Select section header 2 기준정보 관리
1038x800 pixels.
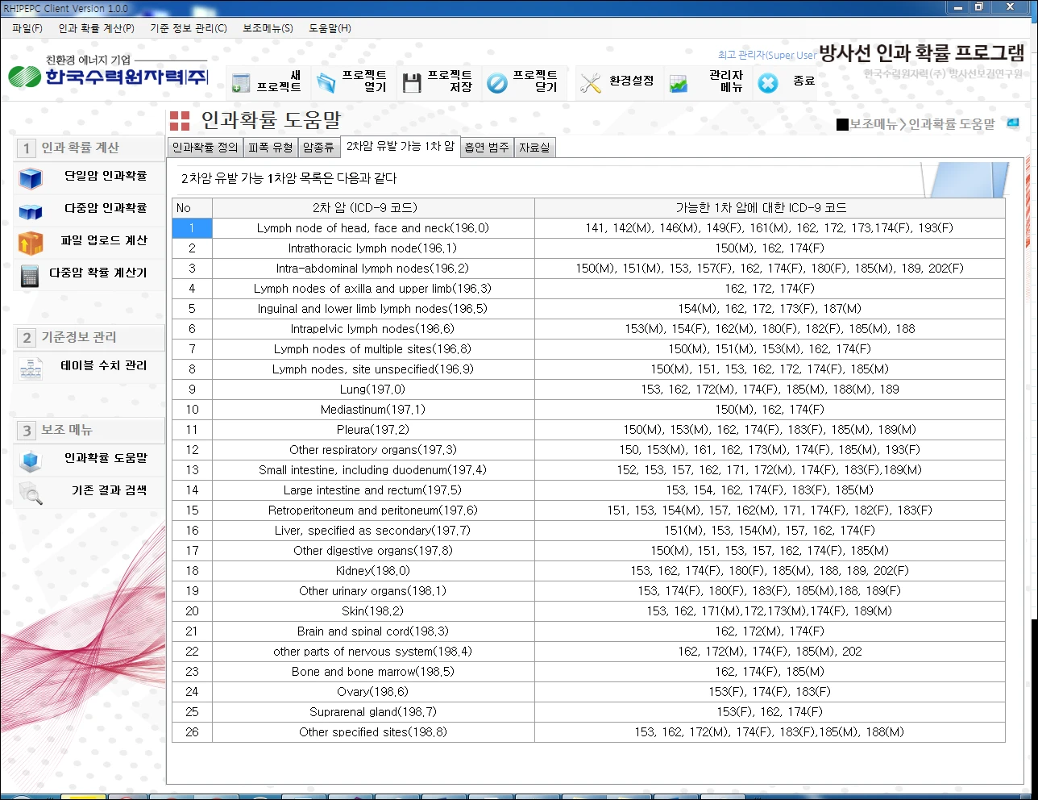tap(89, 337)
